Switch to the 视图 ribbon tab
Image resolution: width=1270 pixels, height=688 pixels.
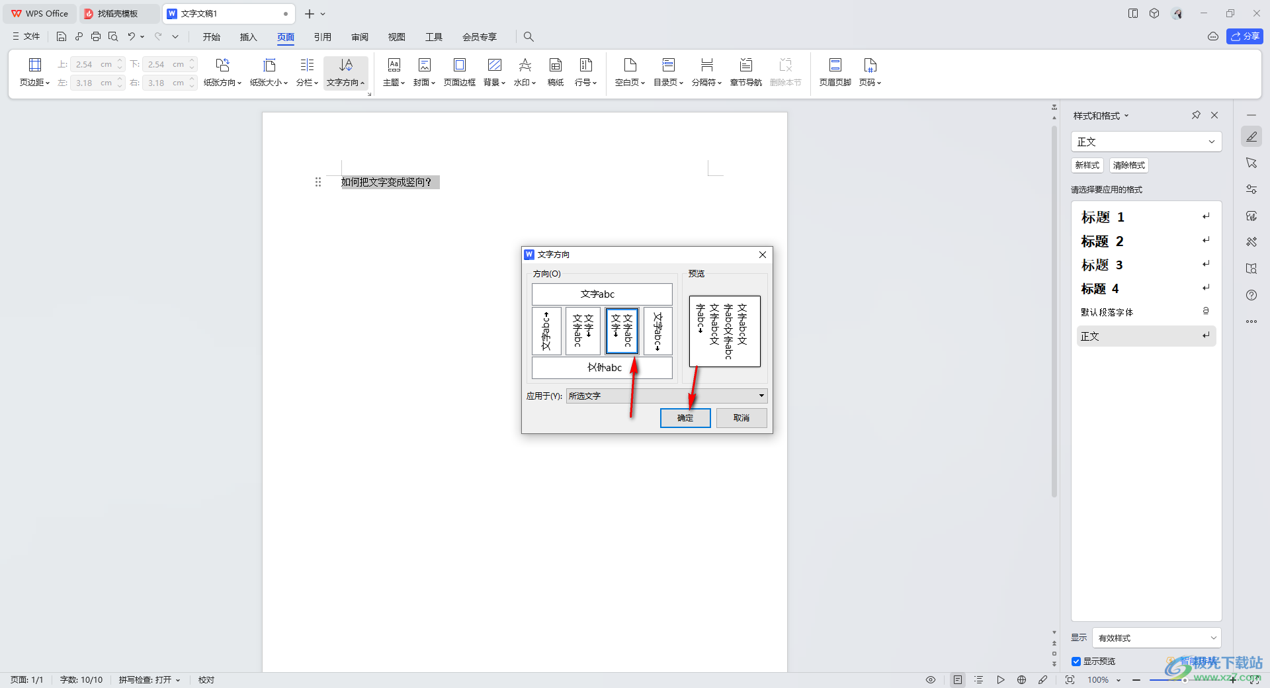(x=397, y=37)
